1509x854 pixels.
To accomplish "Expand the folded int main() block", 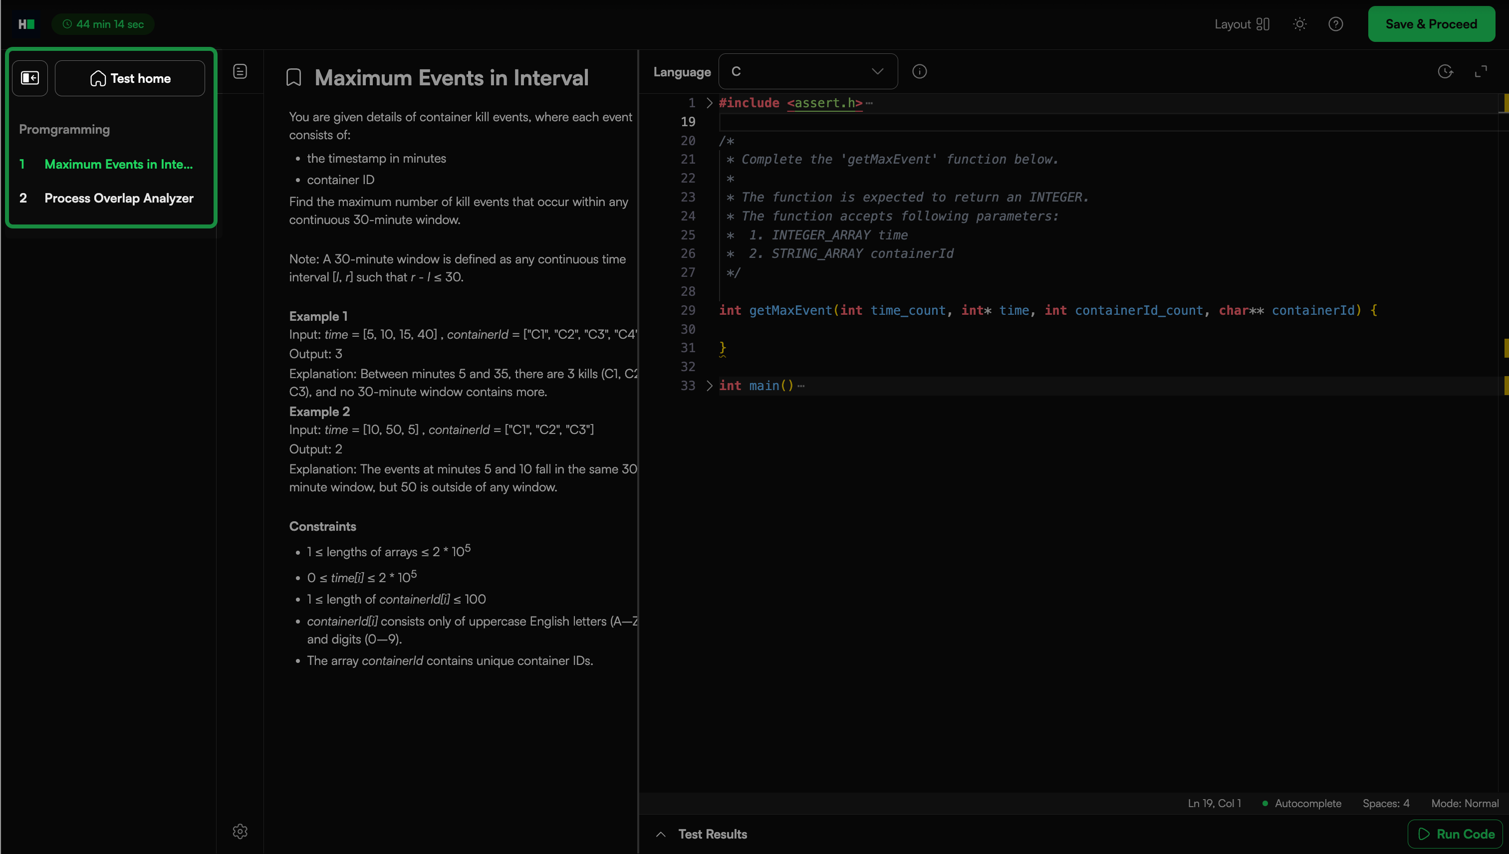I will [x=709, y=386].
